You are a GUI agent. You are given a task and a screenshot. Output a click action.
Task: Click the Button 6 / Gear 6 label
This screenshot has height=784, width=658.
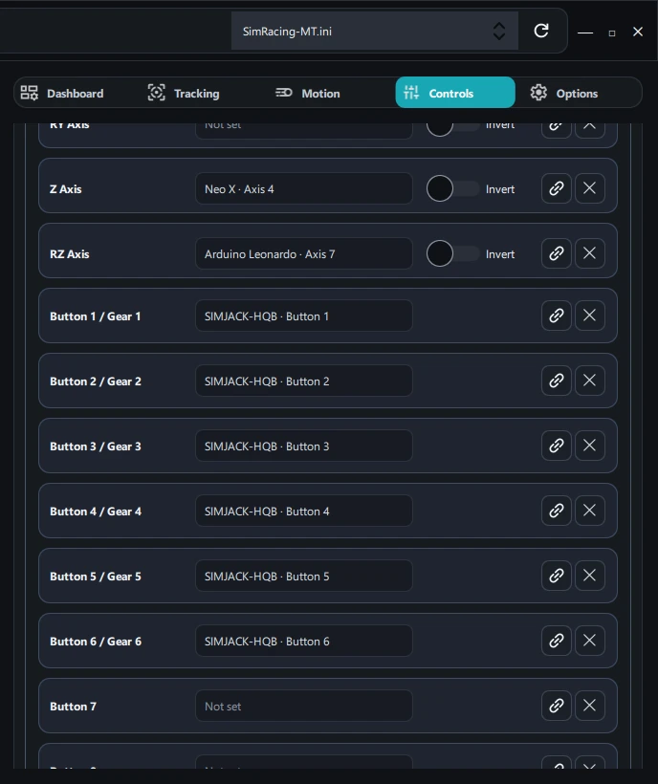pos(96,641)
